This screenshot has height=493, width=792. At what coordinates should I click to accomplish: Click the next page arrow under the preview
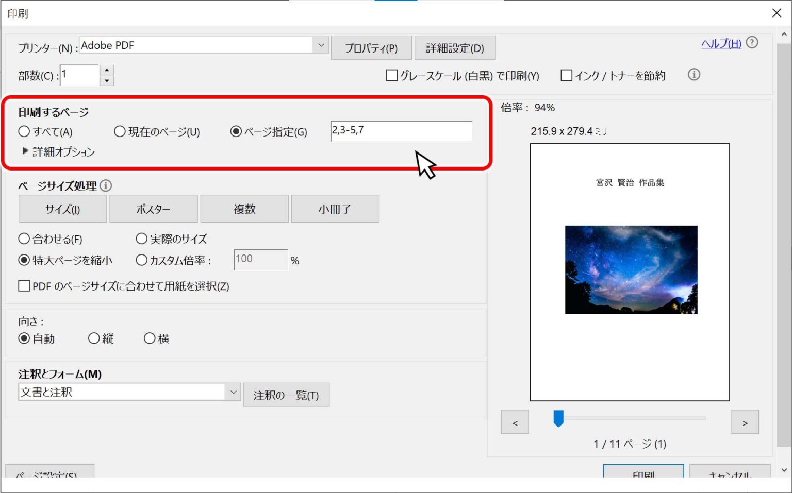tap(745, 422)
